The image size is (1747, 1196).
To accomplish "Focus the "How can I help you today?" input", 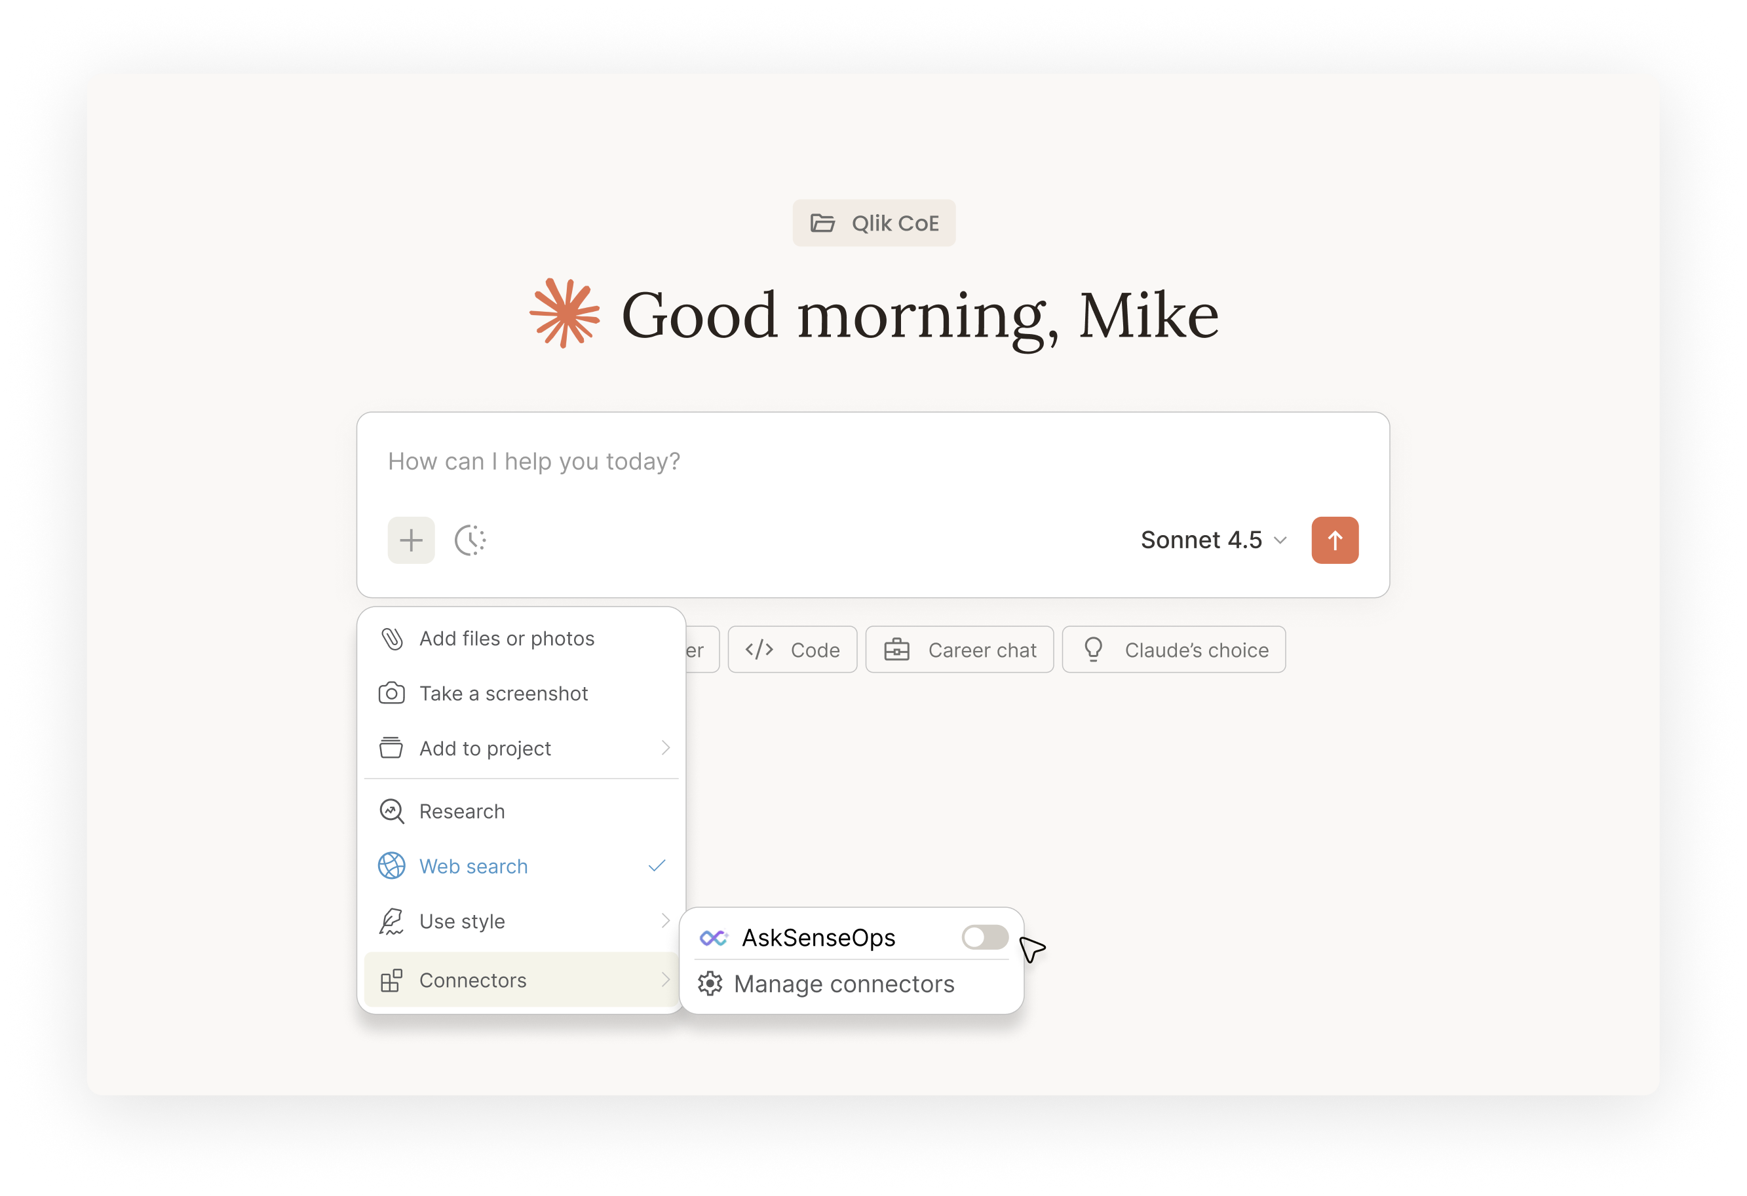I will (x=873, y=461).
